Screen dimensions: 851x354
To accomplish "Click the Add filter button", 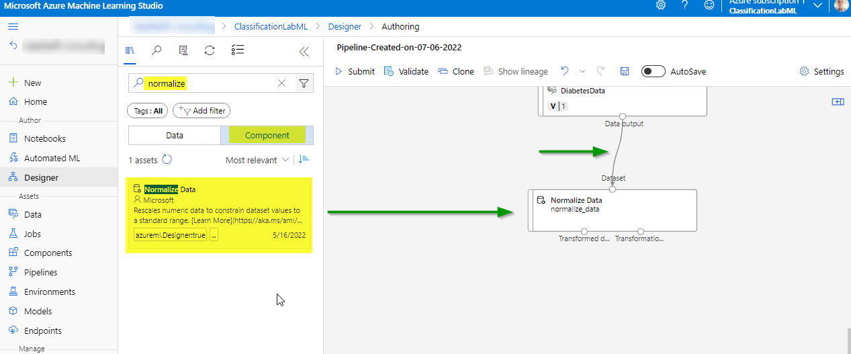I will tap(202, 111).
